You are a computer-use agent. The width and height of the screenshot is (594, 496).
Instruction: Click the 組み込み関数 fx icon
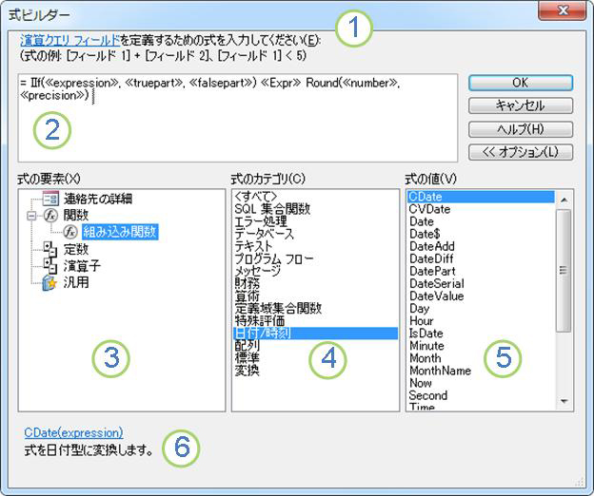tap(70, 232)
